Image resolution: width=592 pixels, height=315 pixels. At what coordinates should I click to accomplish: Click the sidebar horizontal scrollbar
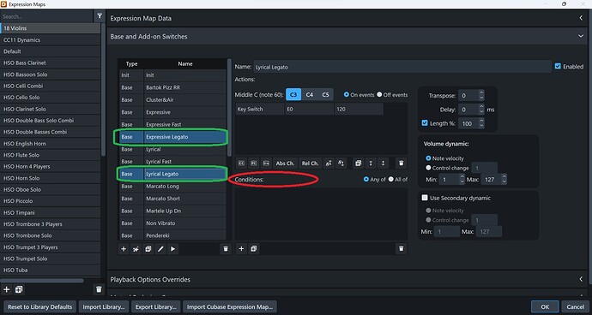42,281
